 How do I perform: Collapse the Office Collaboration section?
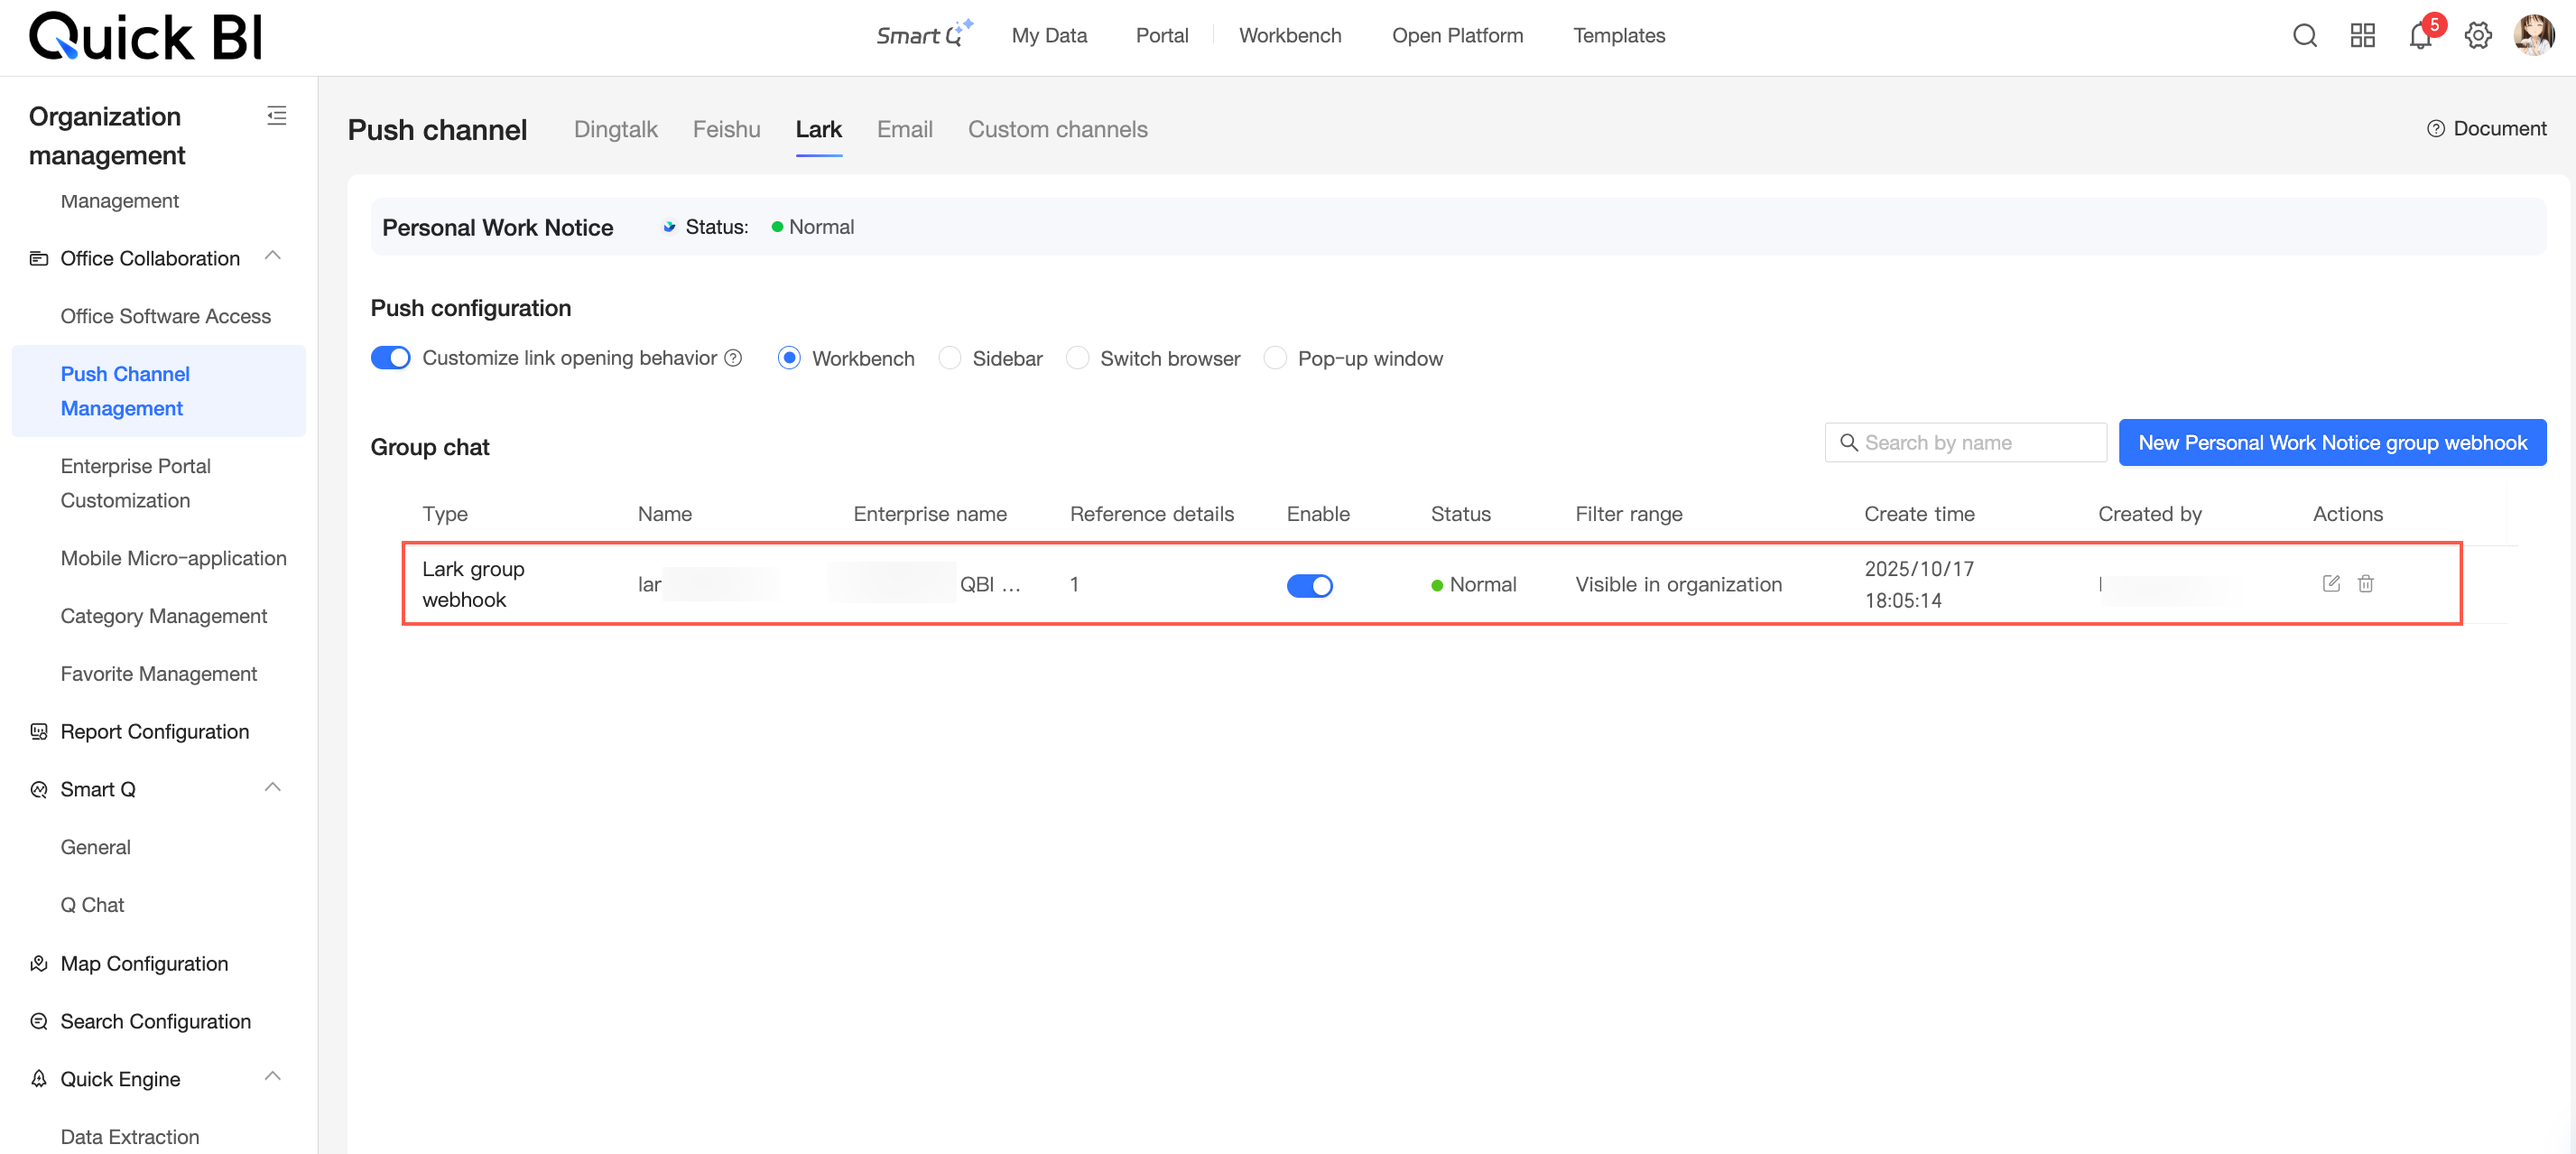pos(272,257)
